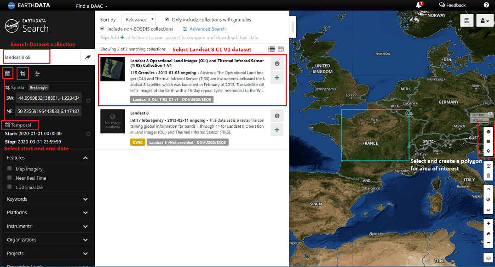
Task: Select the point marker tool on map
Action: coord(489,151)
